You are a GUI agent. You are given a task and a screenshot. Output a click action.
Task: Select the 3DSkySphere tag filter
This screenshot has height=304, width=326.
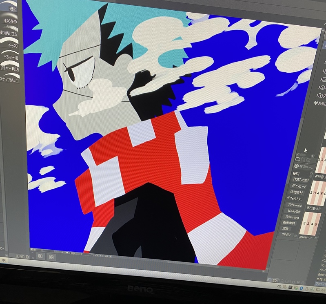coord(292,211)
